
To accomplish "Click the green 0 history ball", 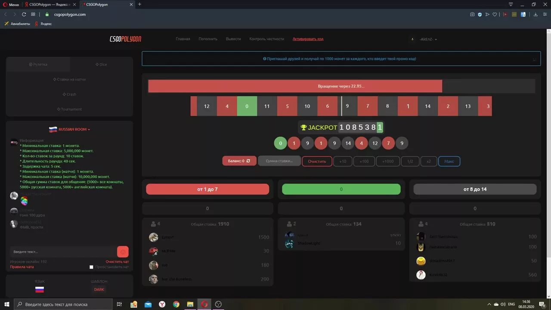I will [280, 143].
